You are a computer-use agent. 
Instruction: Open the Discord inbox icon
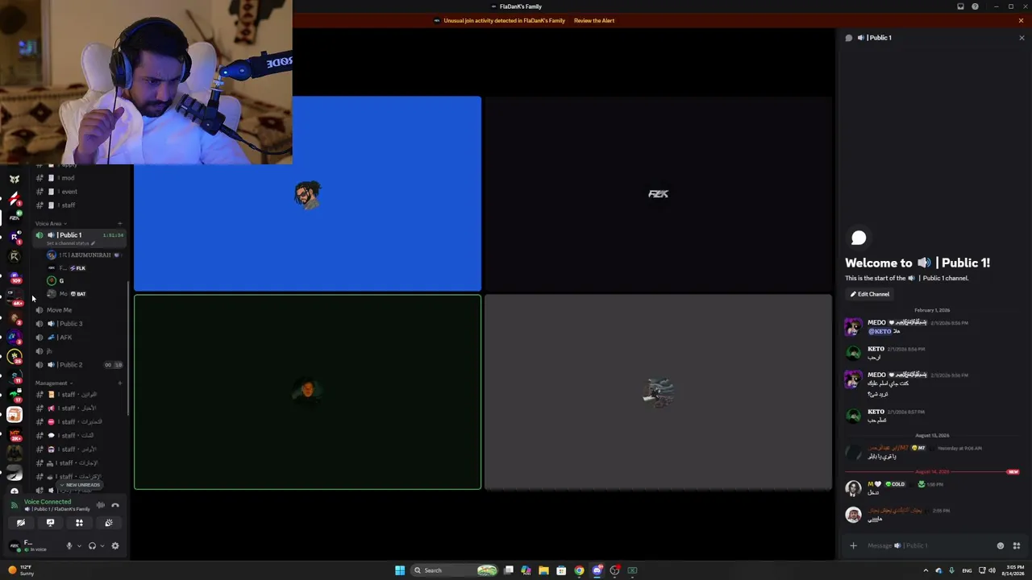point(960,6)
